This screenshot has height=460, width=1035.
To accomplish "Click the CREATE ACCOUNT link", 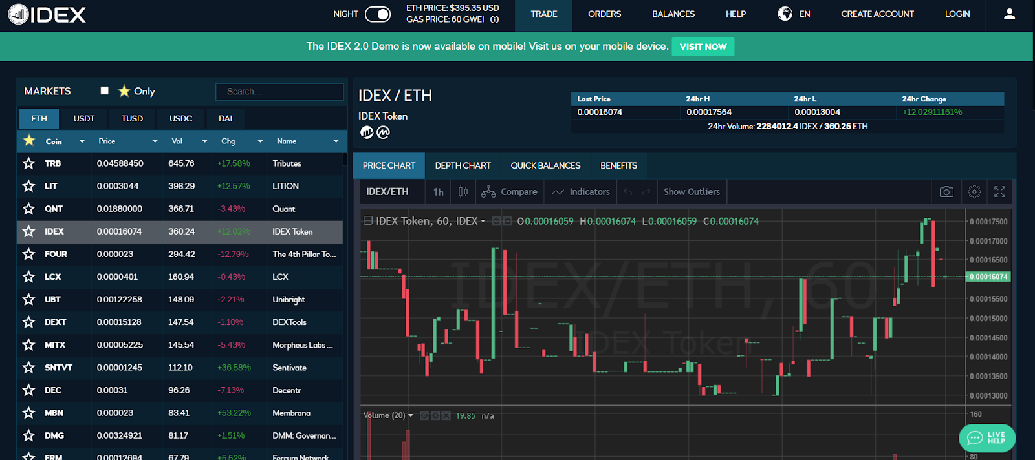I will (878, 14).
